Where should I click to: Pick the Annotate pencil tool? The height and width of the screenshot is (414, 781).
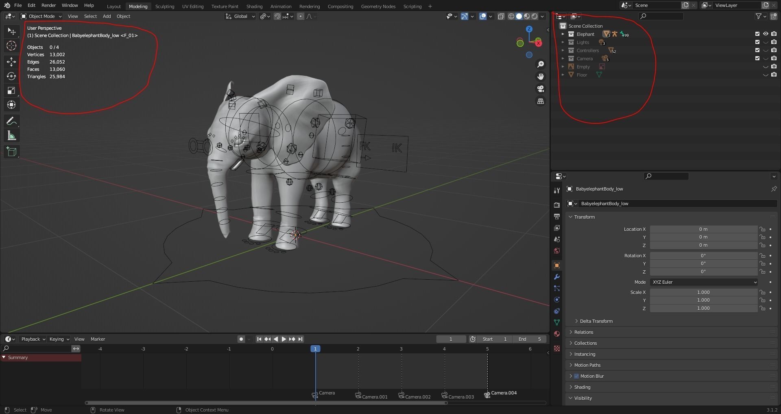tap(11, 121)
